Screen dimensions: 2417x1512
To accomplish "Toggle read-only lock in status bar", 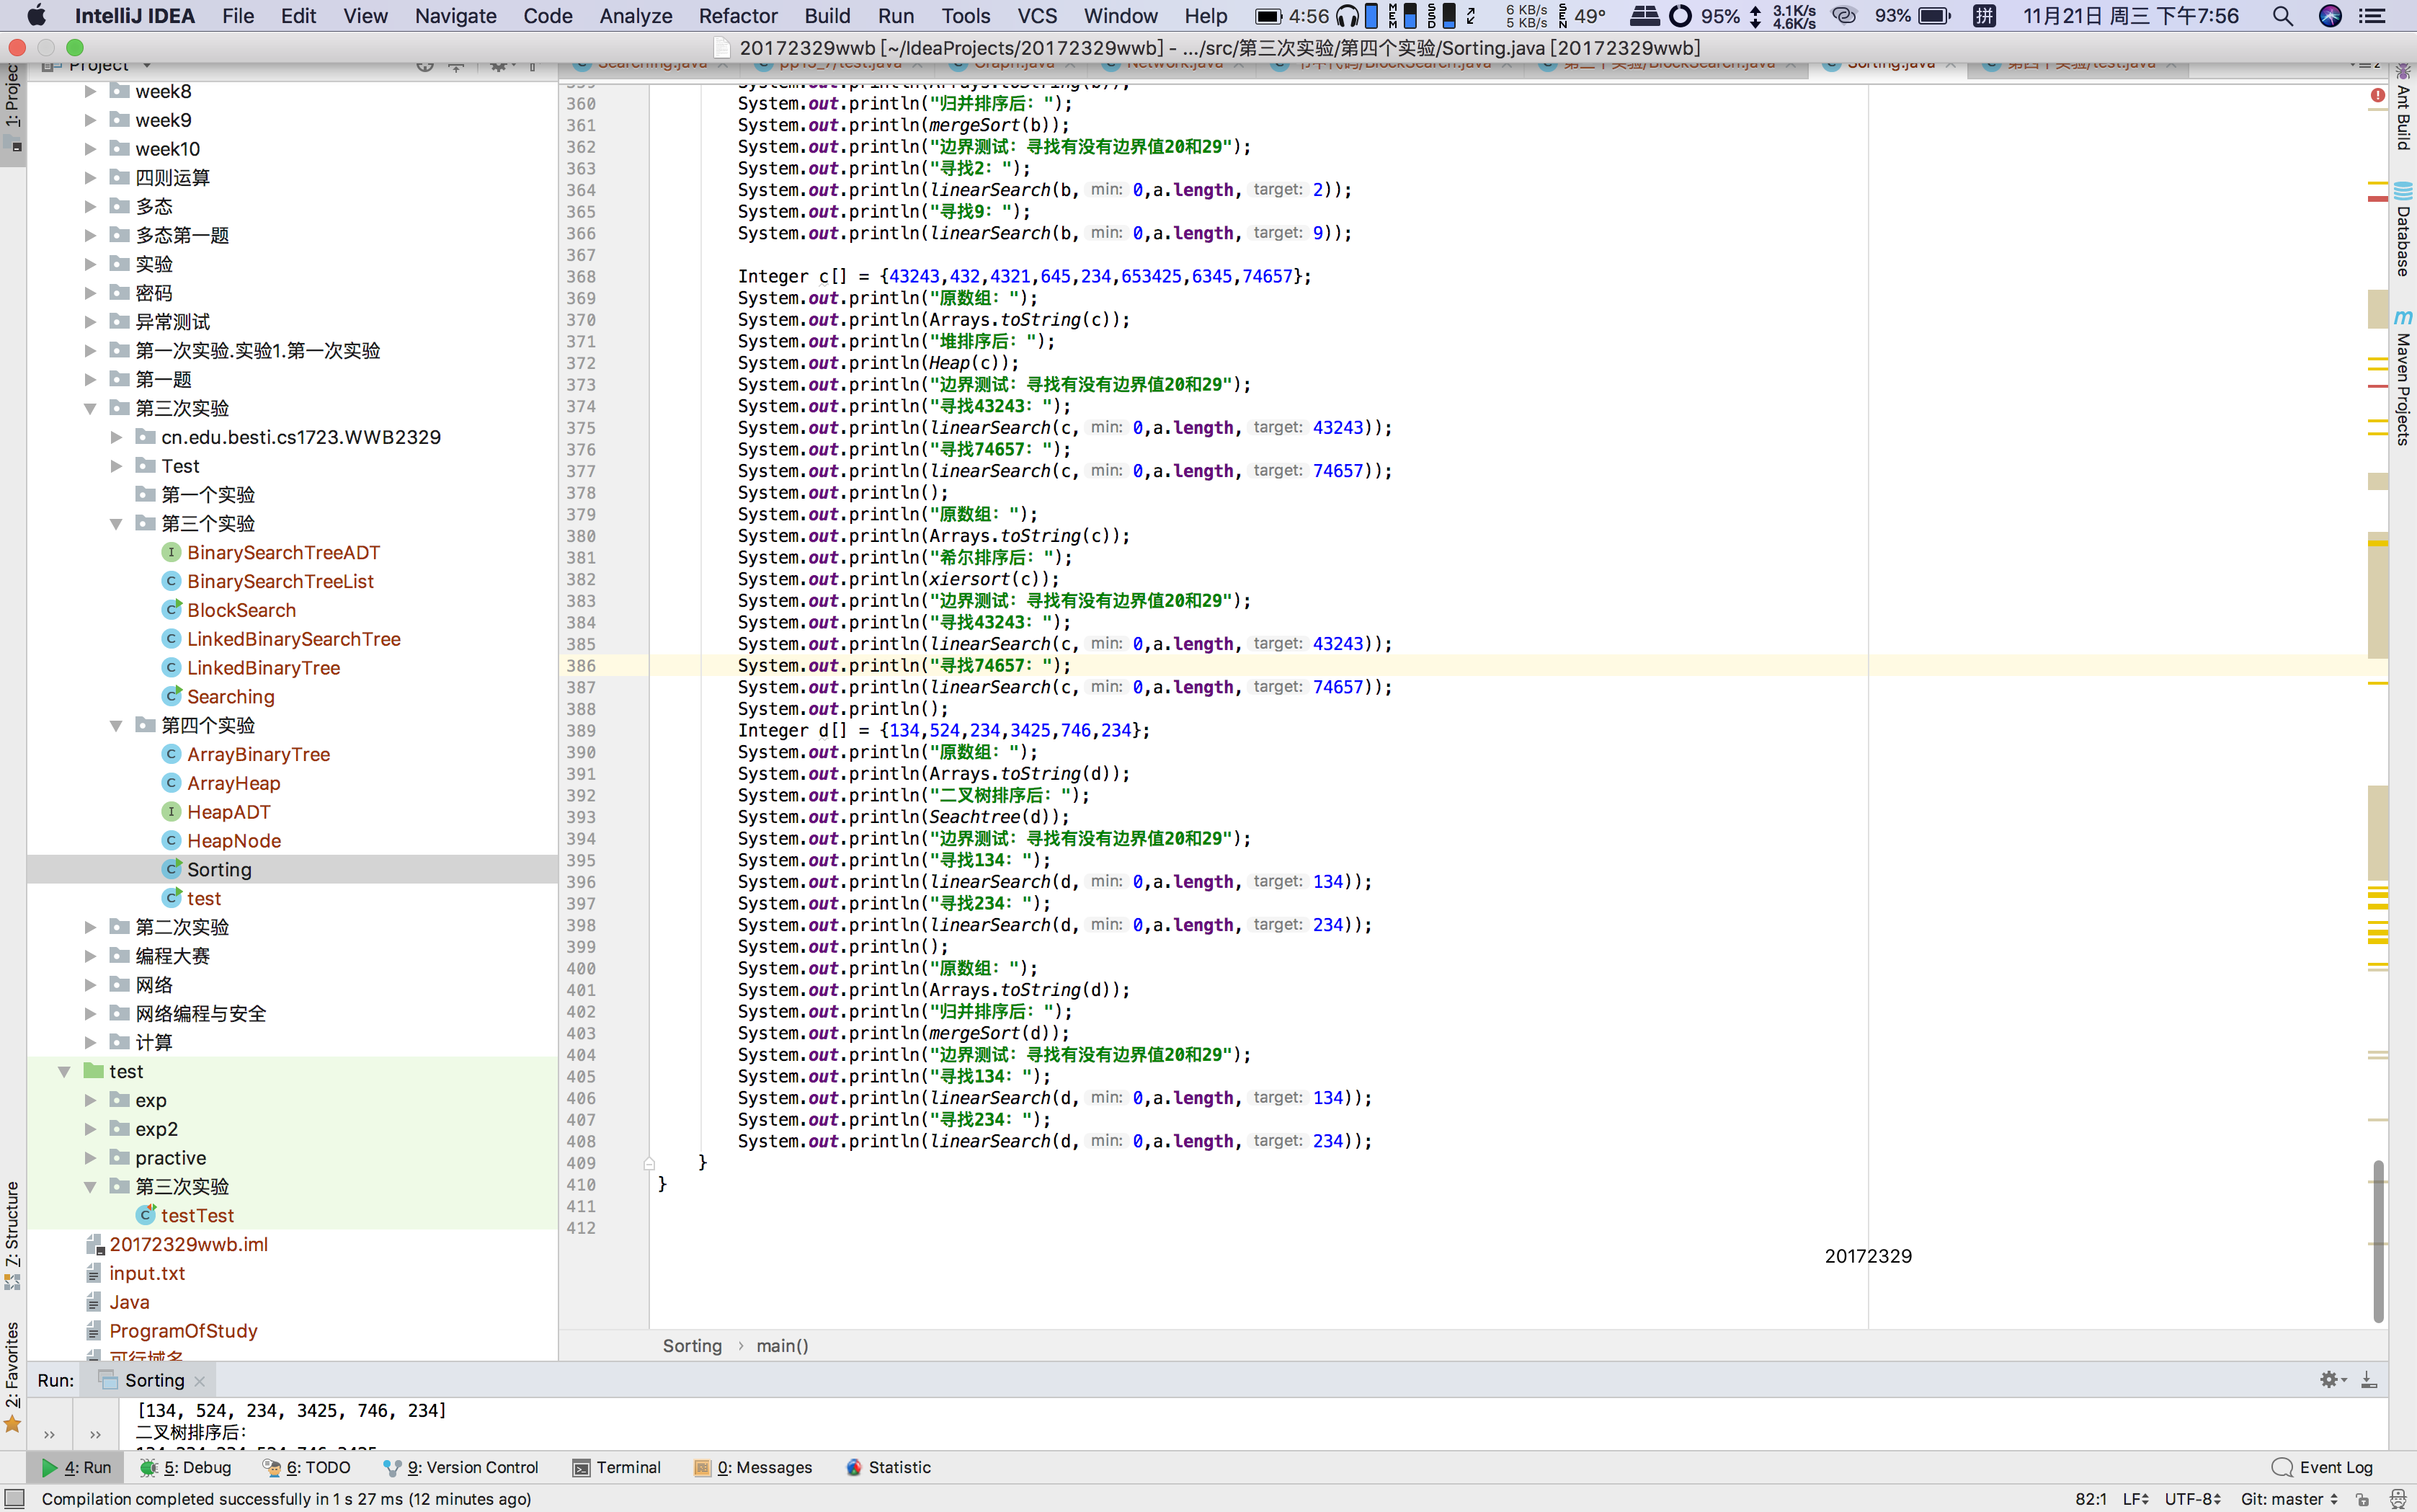I will 2362,1498.
